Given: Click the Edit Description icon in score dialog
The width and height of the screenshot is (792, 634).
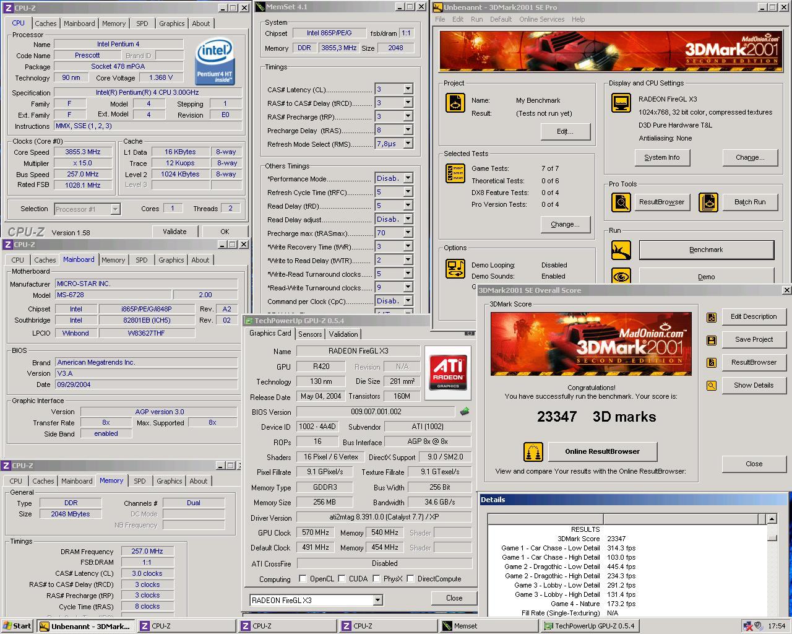Looking at the screenshot, I should 712,317.
